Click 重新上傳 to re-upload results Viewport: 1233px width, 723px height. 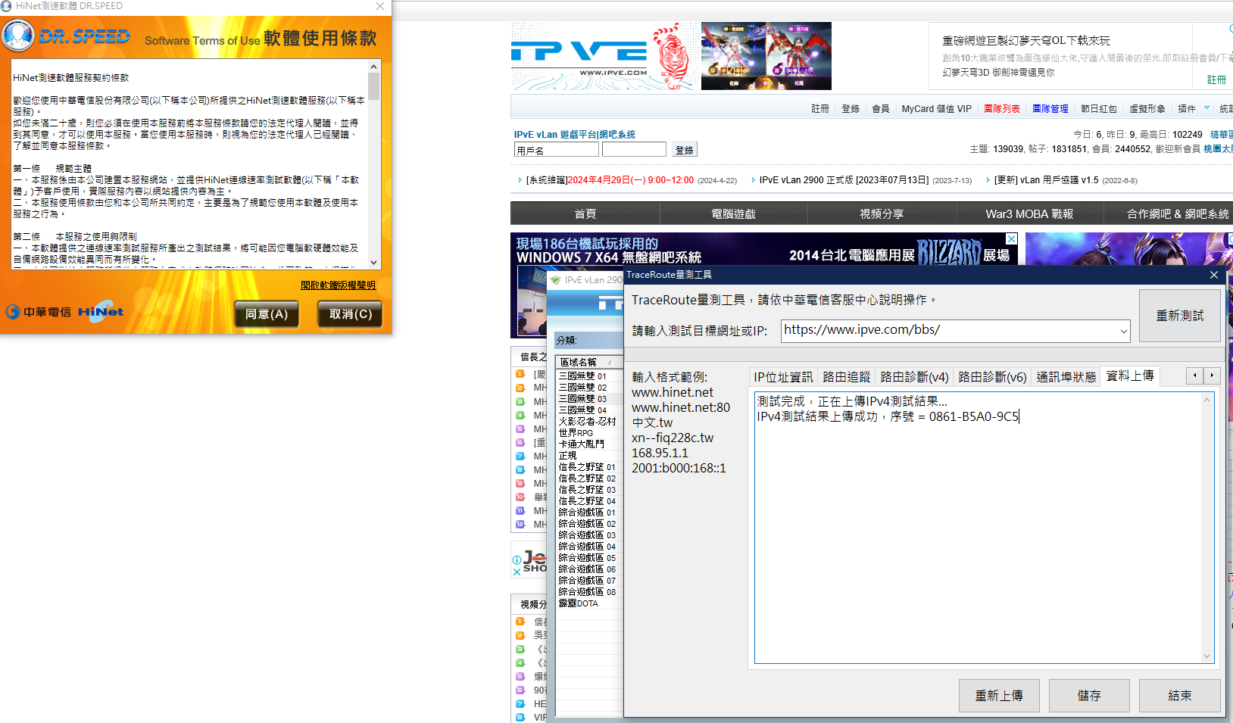(x=999, y=696)
